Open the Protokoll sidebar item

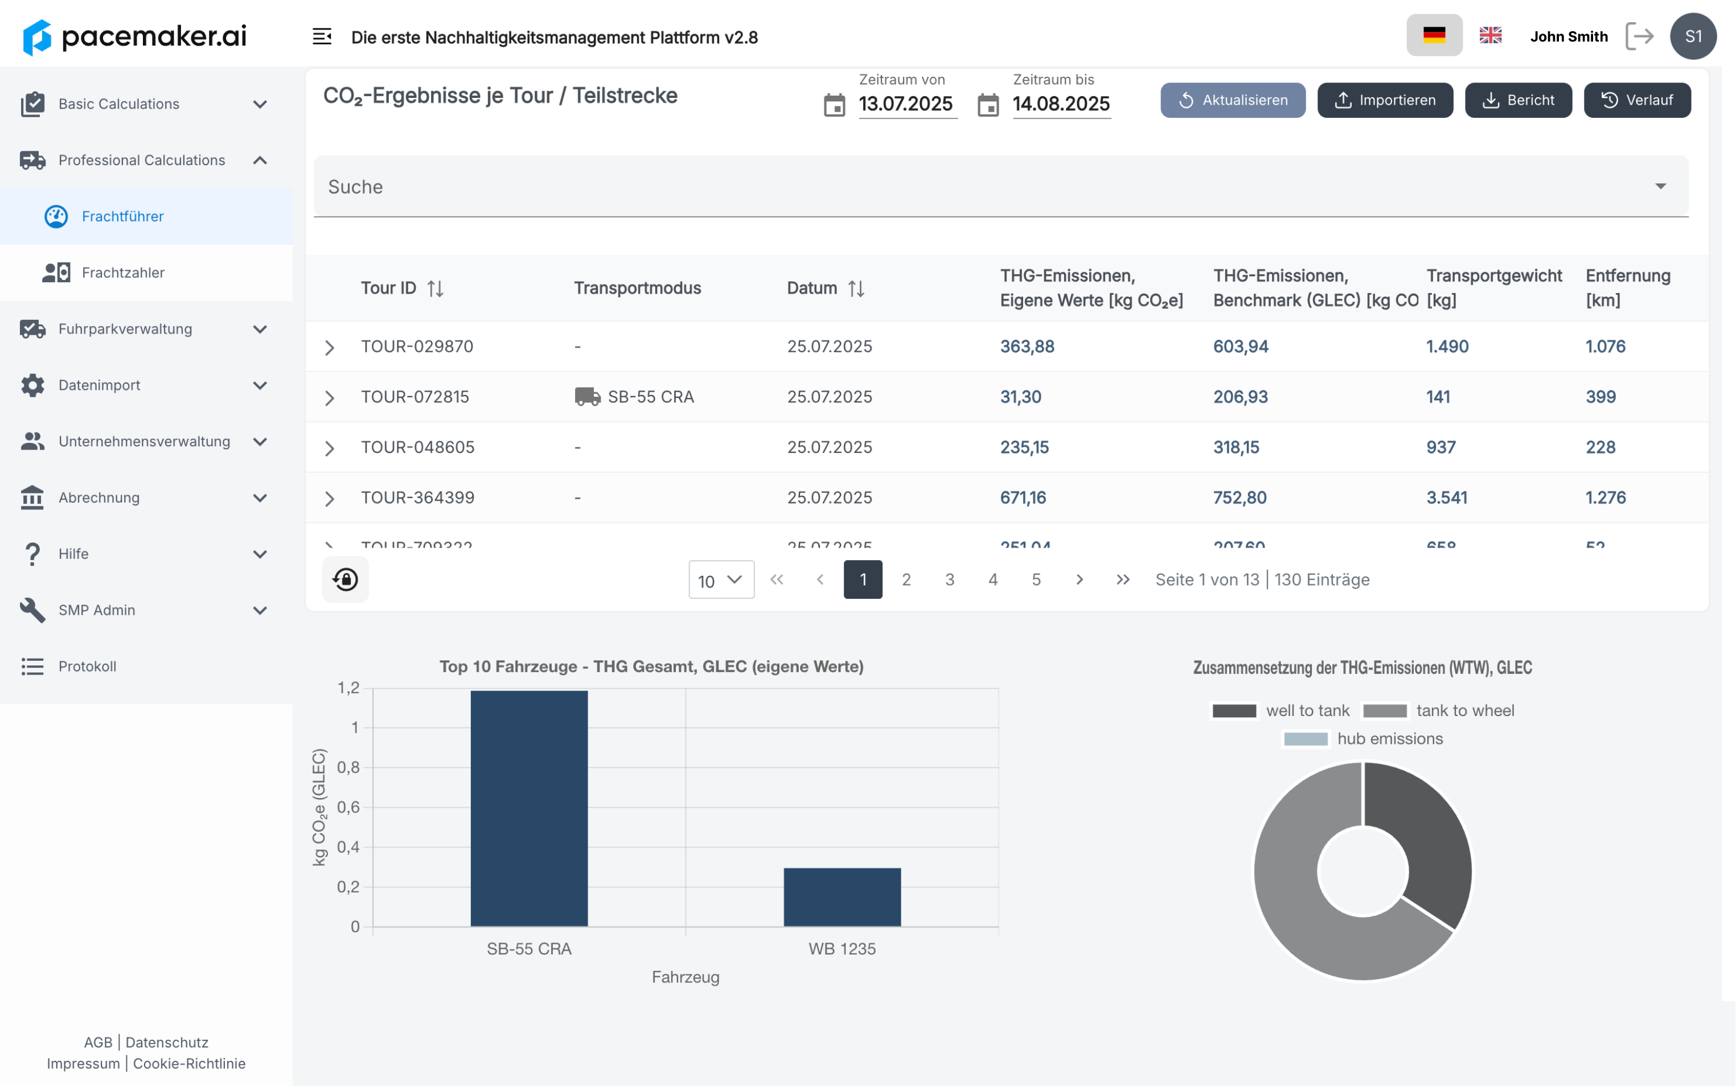pyautogui.click(x=87, y=666)
